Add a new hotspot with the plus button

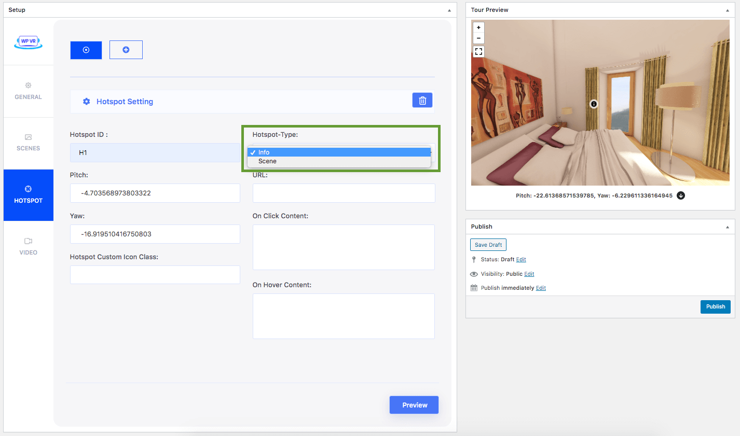126,50
